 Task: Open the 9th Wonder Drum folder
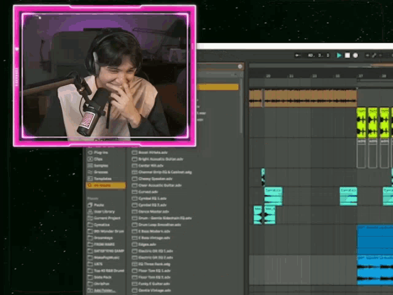coord(106,231)
